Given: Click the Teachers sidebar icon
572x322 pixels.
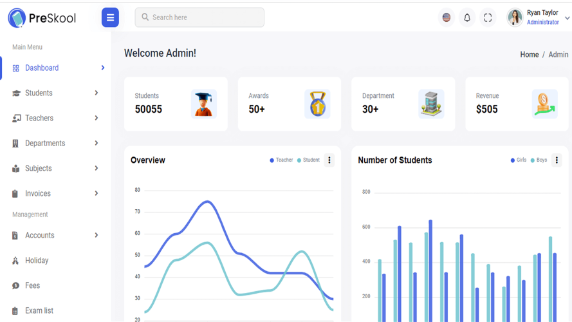Looking at the screenshot, I should tap(16, 118).
